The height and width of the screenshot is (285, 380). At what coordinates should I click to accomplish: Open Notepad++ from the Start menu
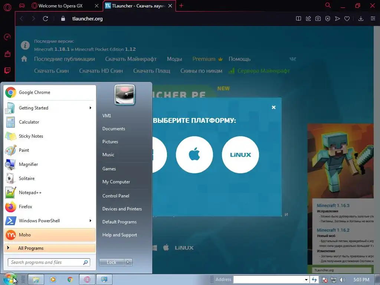(50, 193)
